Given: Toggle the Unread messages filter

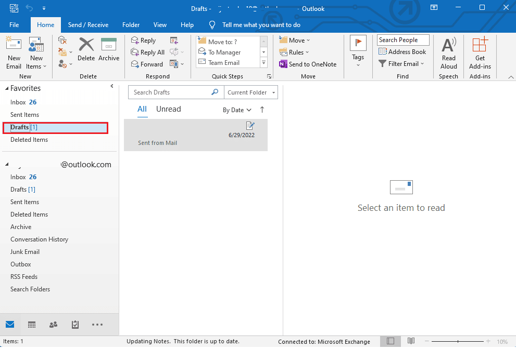Looking at the screenshot, I should (x=169, y=109).
